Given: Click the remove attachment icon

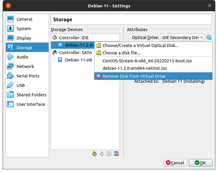Looking at the screenshot, I should coord(116,154).
